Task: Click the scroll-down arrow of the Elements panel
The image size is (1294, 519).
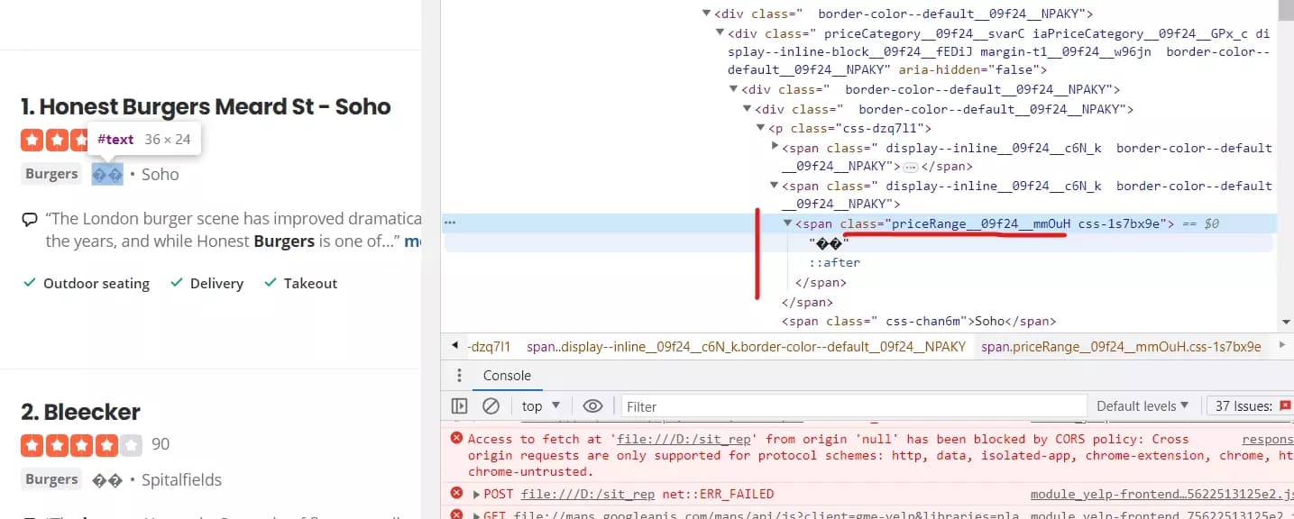Action: tap(1285, 322)
